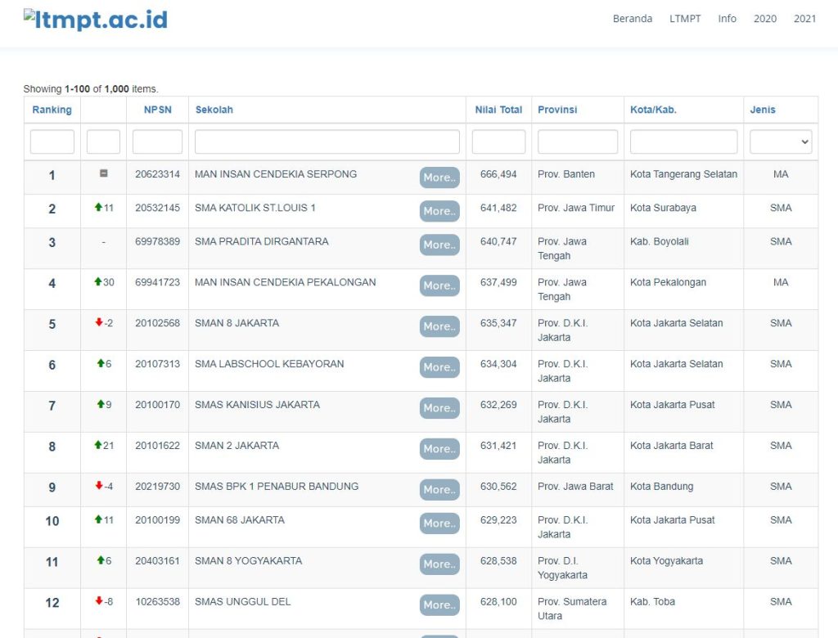Click More for MAN Insan Cendekia Serpong
838x638 pixels.
(439, 177)
